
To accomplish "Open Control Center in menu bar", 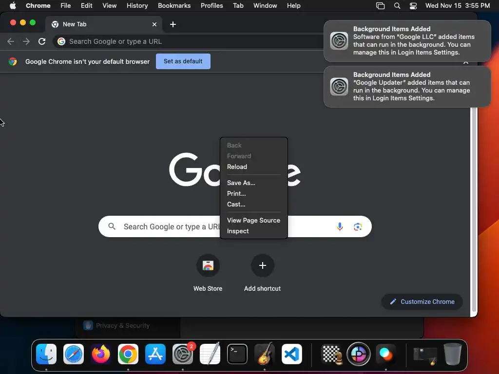I will click(413, 6).
